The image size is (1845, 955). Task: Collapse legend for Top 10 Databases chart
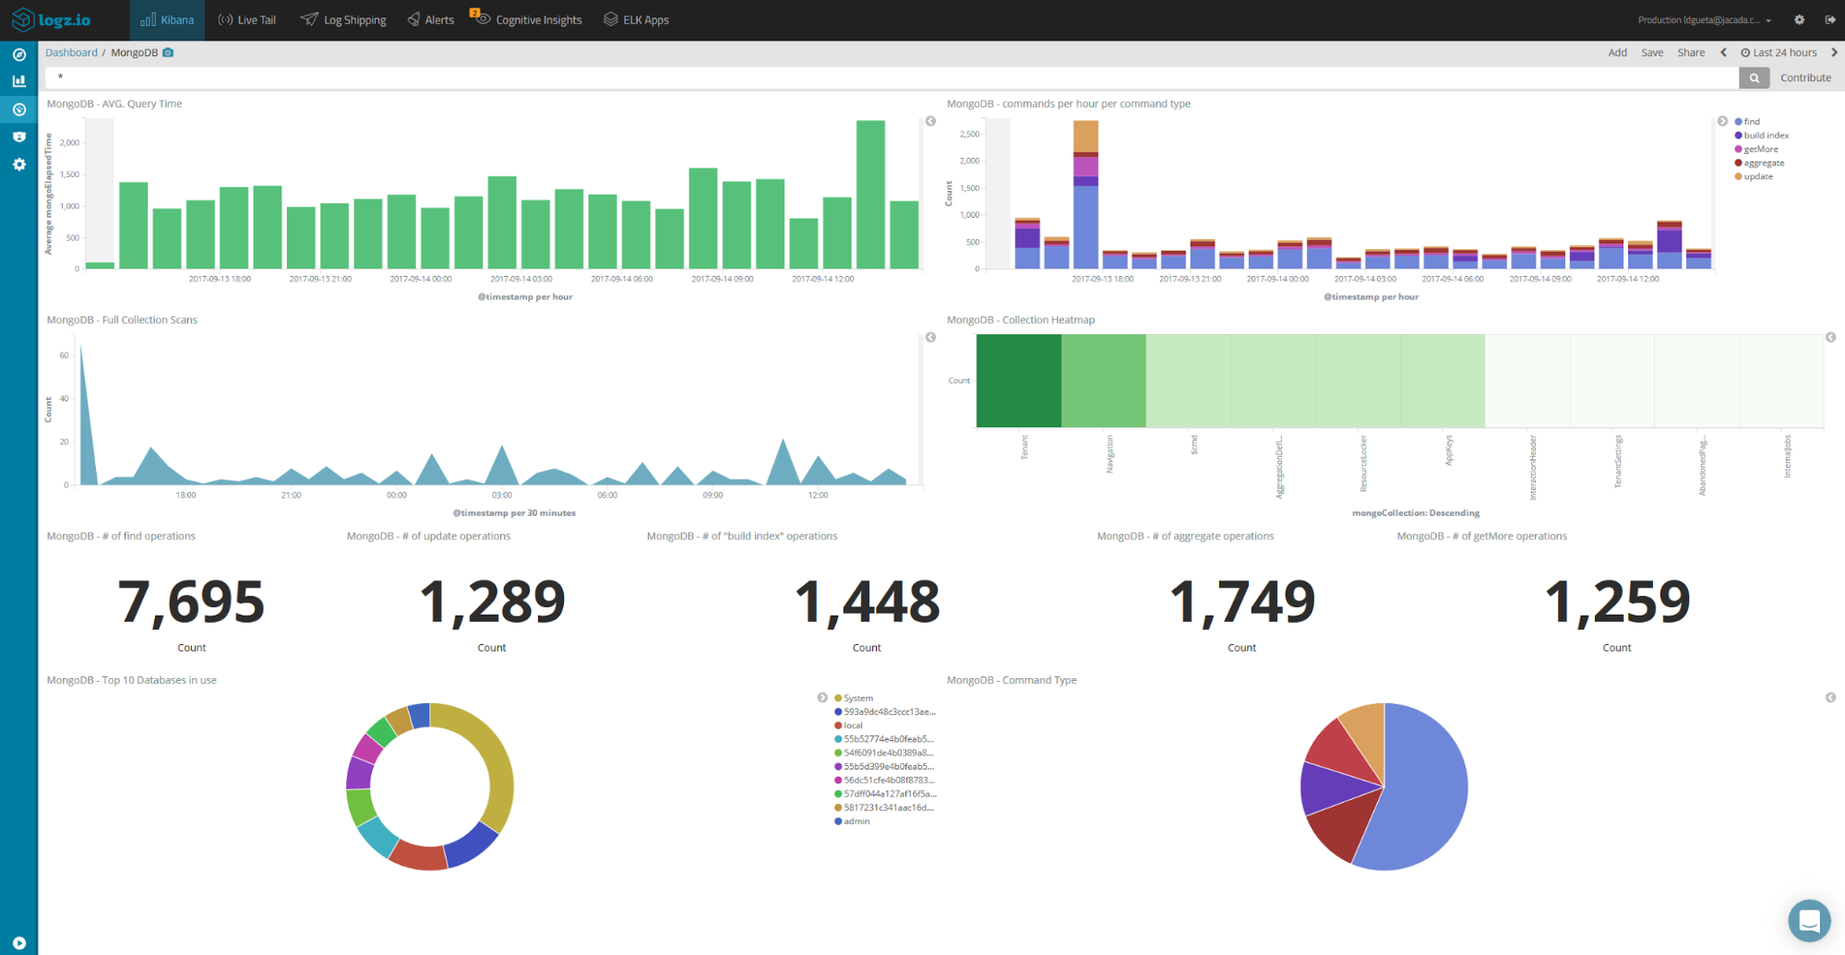[x=821, y=698]
